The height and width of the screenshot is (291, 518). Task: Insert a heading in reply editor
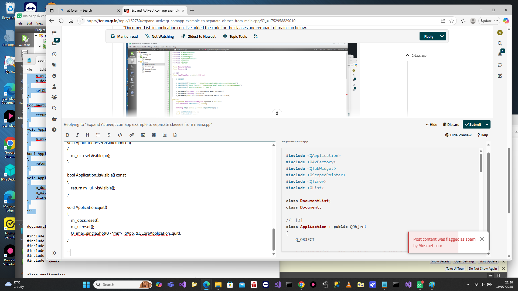click(x=87, y=135)
